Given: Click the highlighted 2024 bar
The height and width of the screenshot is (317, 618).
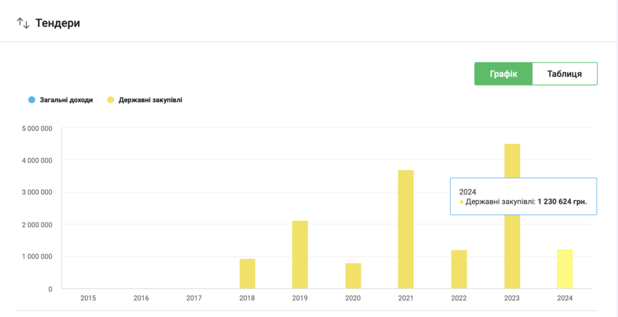Looking at the screenshot, I should pyautogui.click(x=564, y=269).
